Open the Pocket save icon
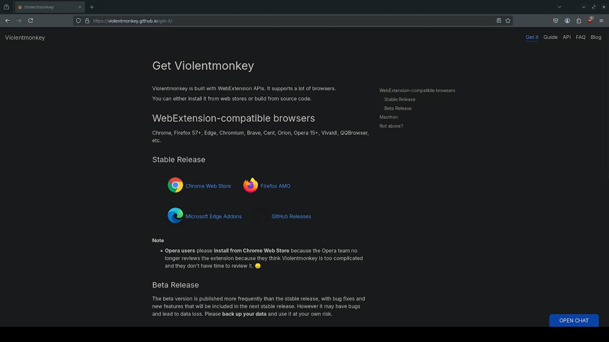Image resolution: width=609 pixels, height=342 pixels. pos(556,21)
